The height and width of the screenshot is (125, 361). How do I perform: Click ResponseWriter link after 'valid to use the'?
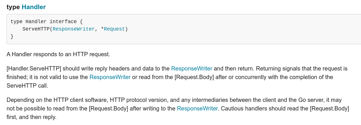(x=110, y=77)
